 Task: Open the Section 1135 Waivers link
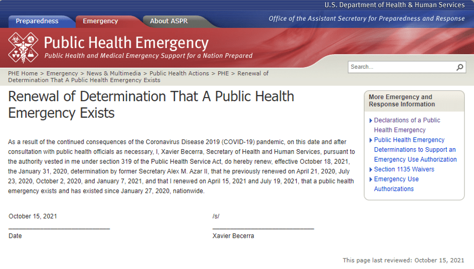click(x=404, y=169)
